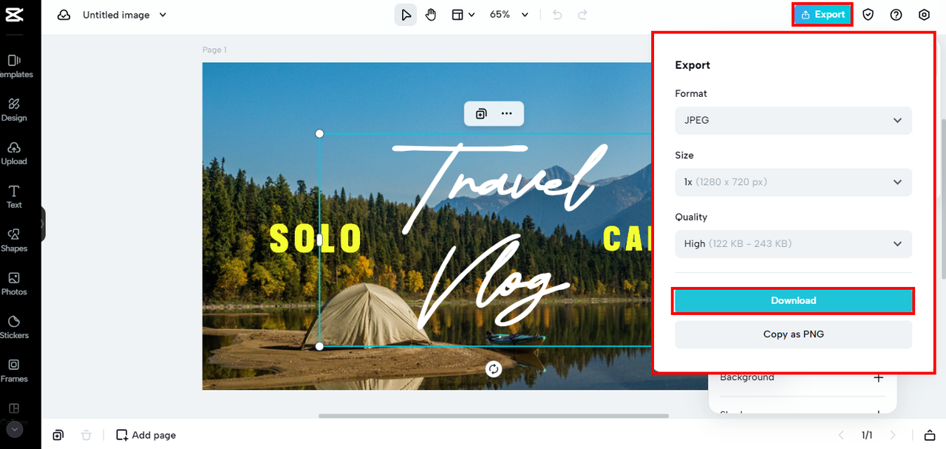Open the Text sidebar panel
The height and width of the screenshot is (449, 946).
(14, 197)
